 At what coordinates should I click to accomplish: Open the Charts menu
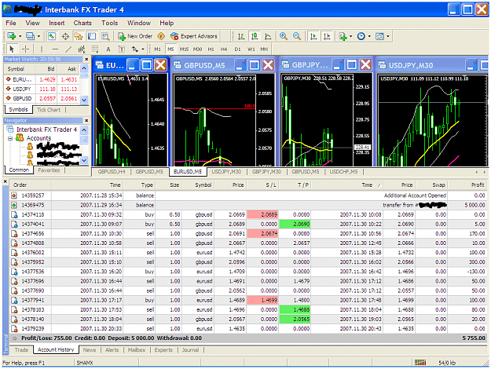click(x=82, y=23)
